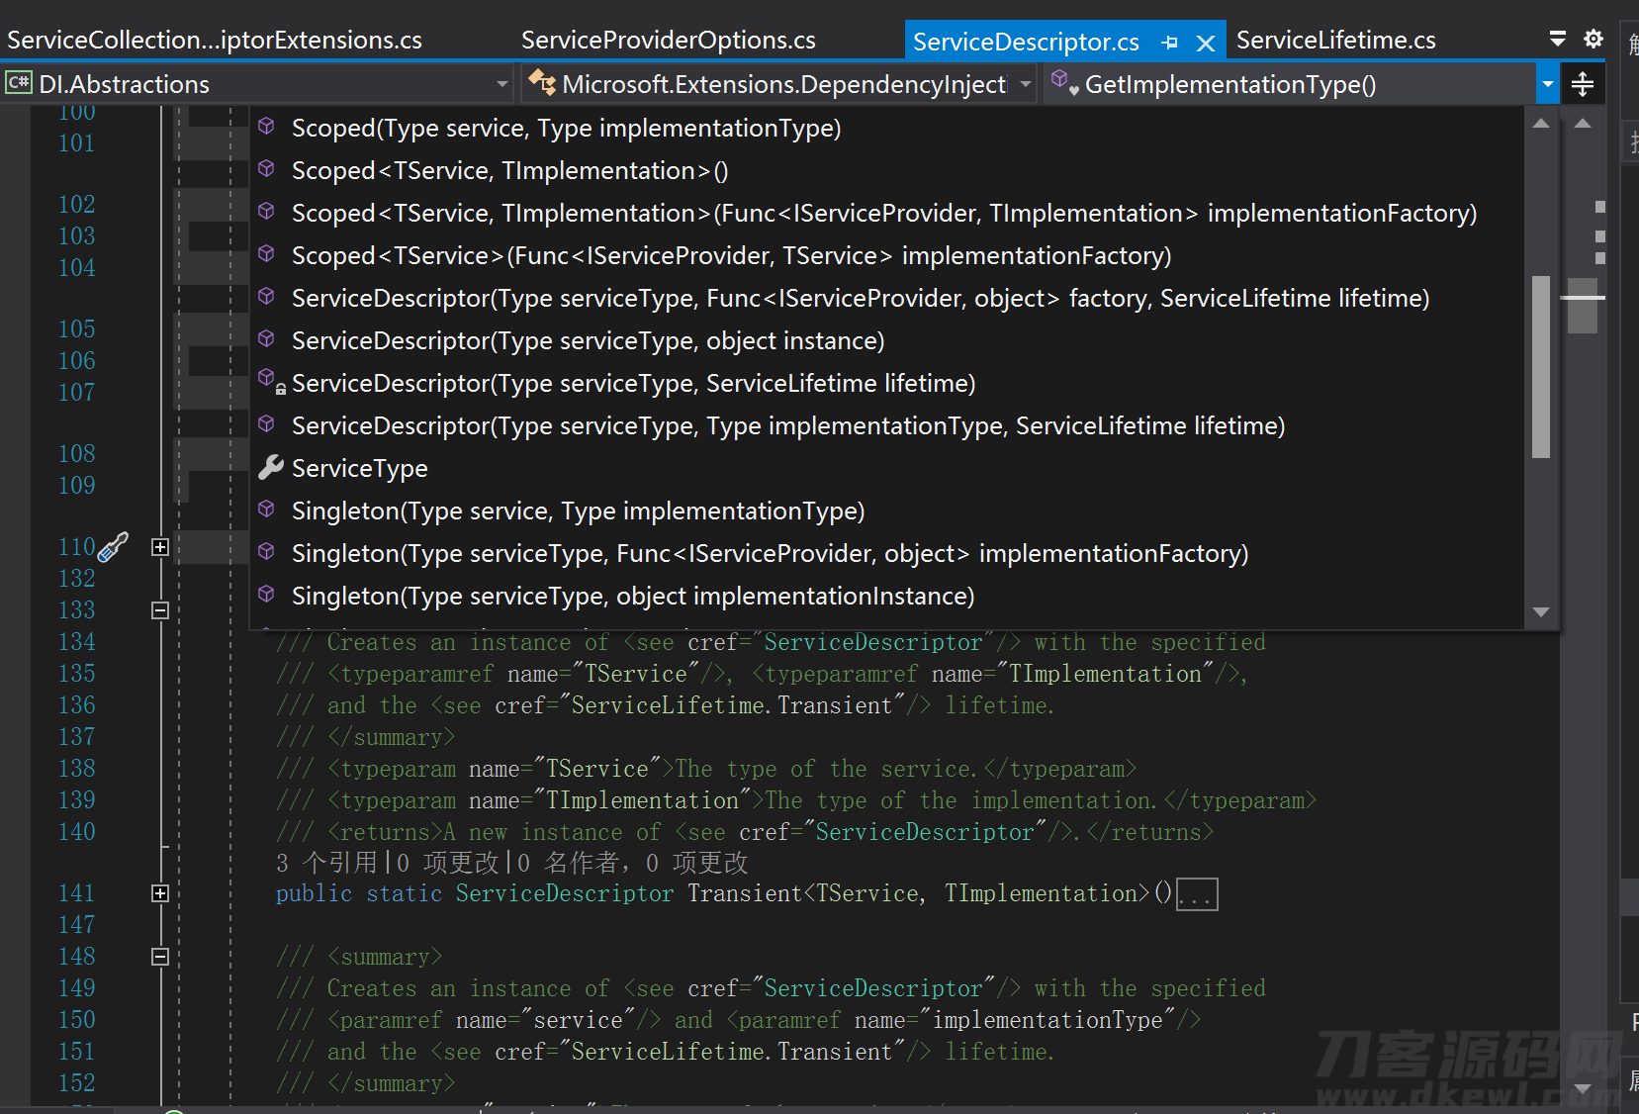
Task: Click the editor scrollbar up arrow
Action: (x=1583, y=123)
